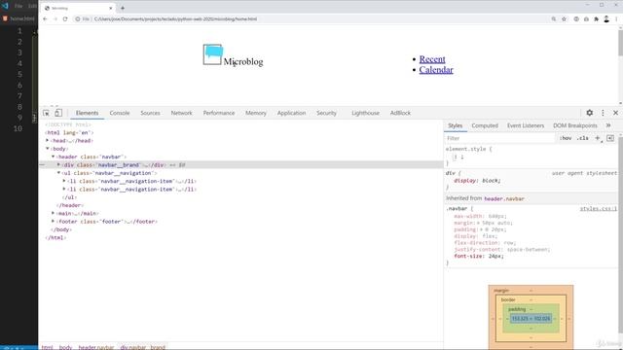Click the zoom magnifier icon in address bar
Image resolution: width=623 pixels, height=350 pixels.
click(x=554, y=19)
